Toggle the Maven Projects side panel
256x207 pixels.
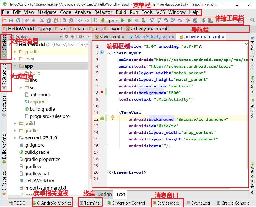point(252,53)
